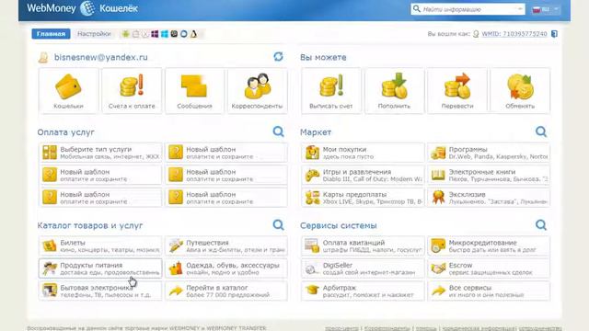Open Микрокредитование service
This screenshot has width=589, height=331.
tap(489, 245)
